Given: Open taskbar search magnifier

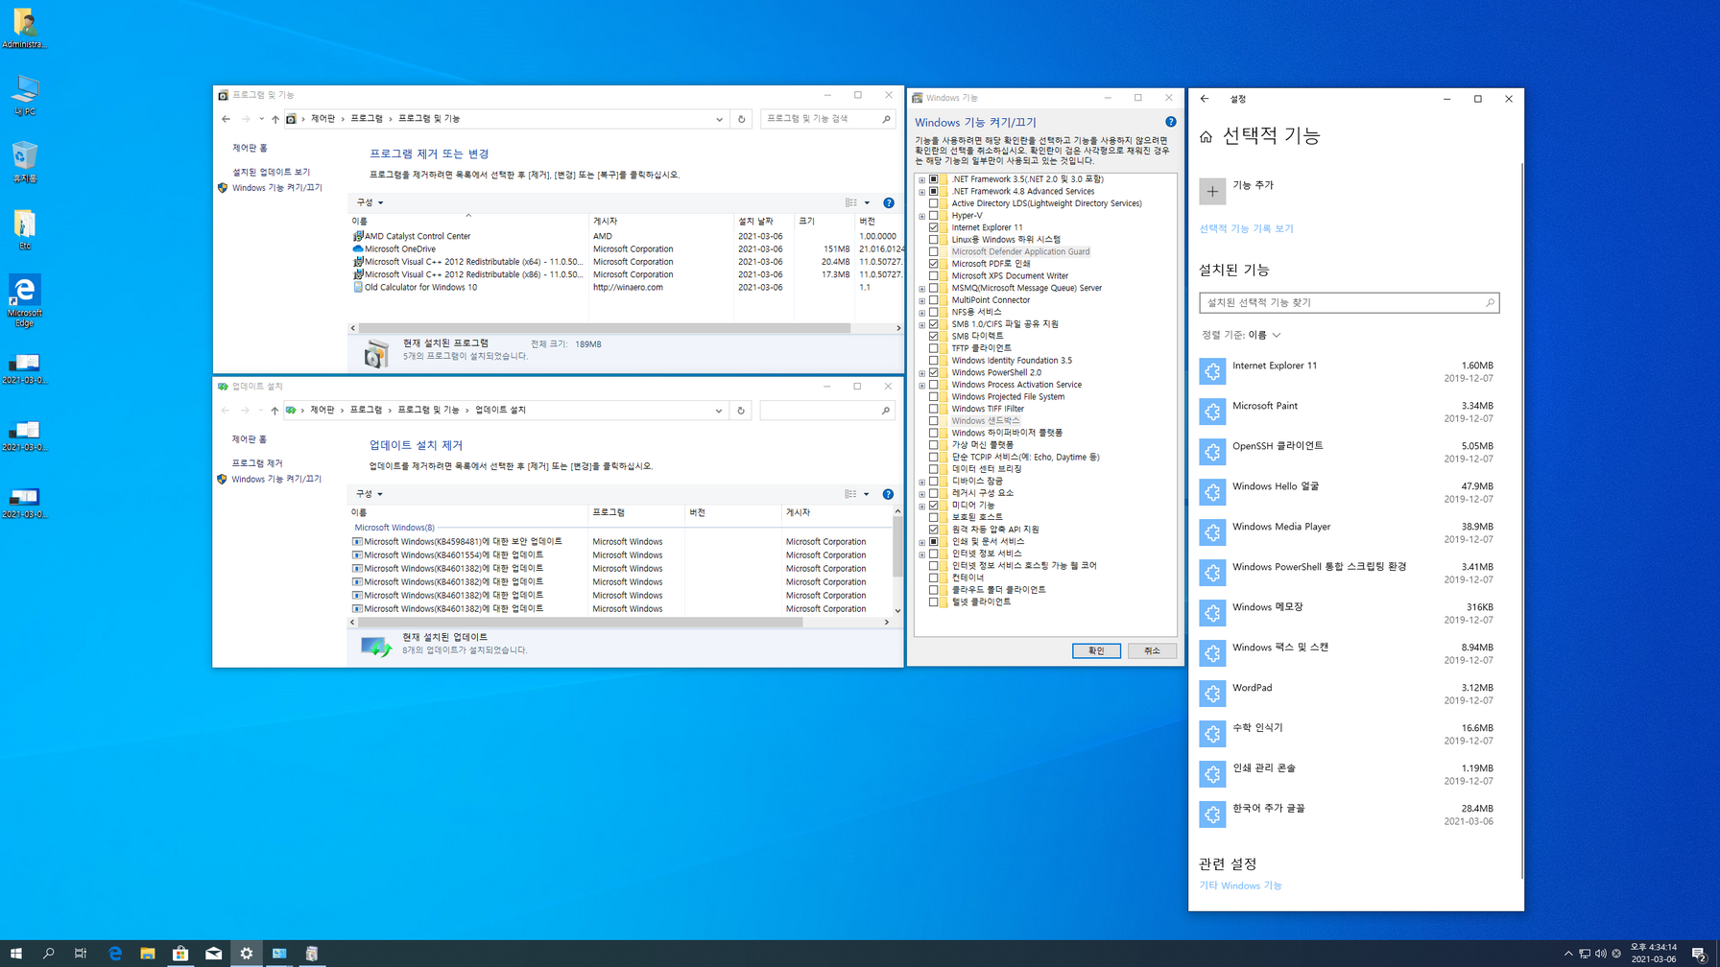Looking at the screenshot, I should (x=49, y=954).
